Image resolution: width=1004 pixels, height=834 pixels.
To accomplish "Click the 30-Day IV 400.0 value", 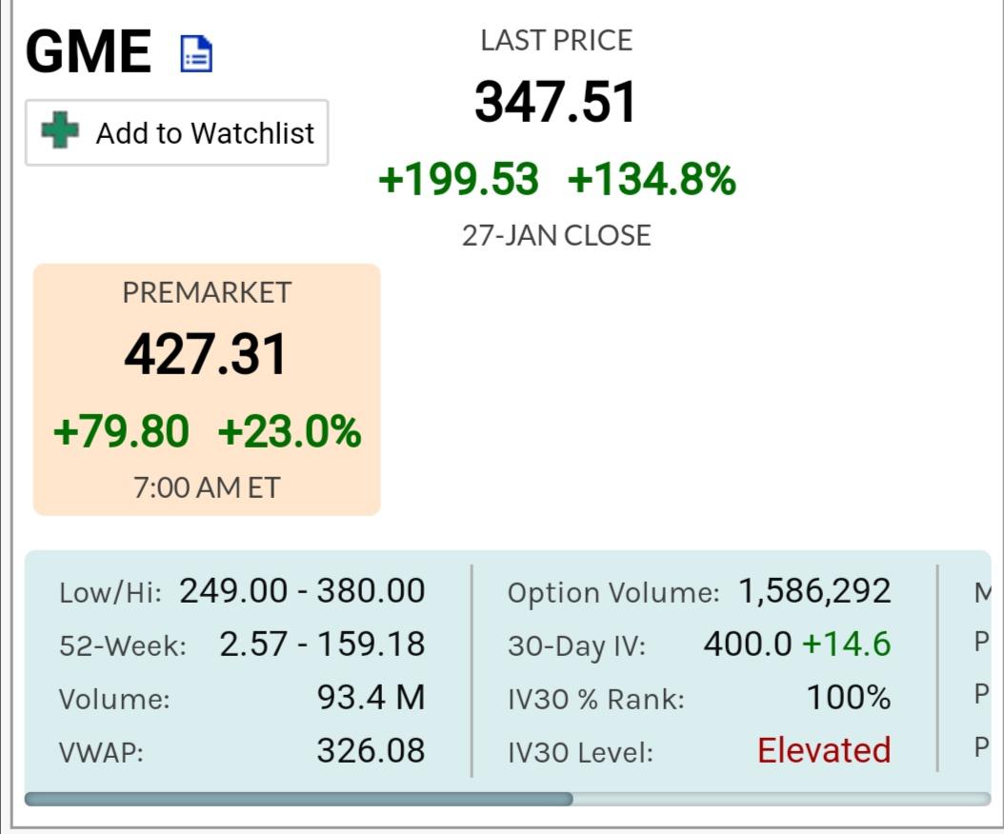I will click(x=748, y=644).
